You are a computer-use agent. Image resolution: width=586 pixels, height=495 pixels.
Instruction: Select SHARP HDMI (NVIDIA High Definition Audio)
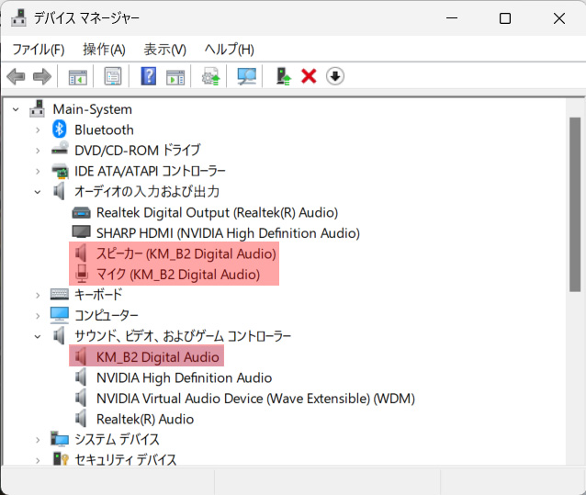coord(228,233)
